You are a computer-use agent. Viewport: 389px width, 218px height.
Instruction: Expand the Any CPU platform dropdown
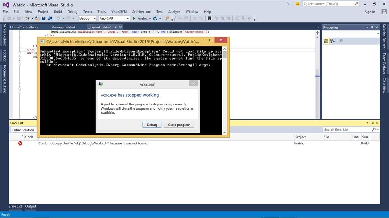[x=114, y=18]
